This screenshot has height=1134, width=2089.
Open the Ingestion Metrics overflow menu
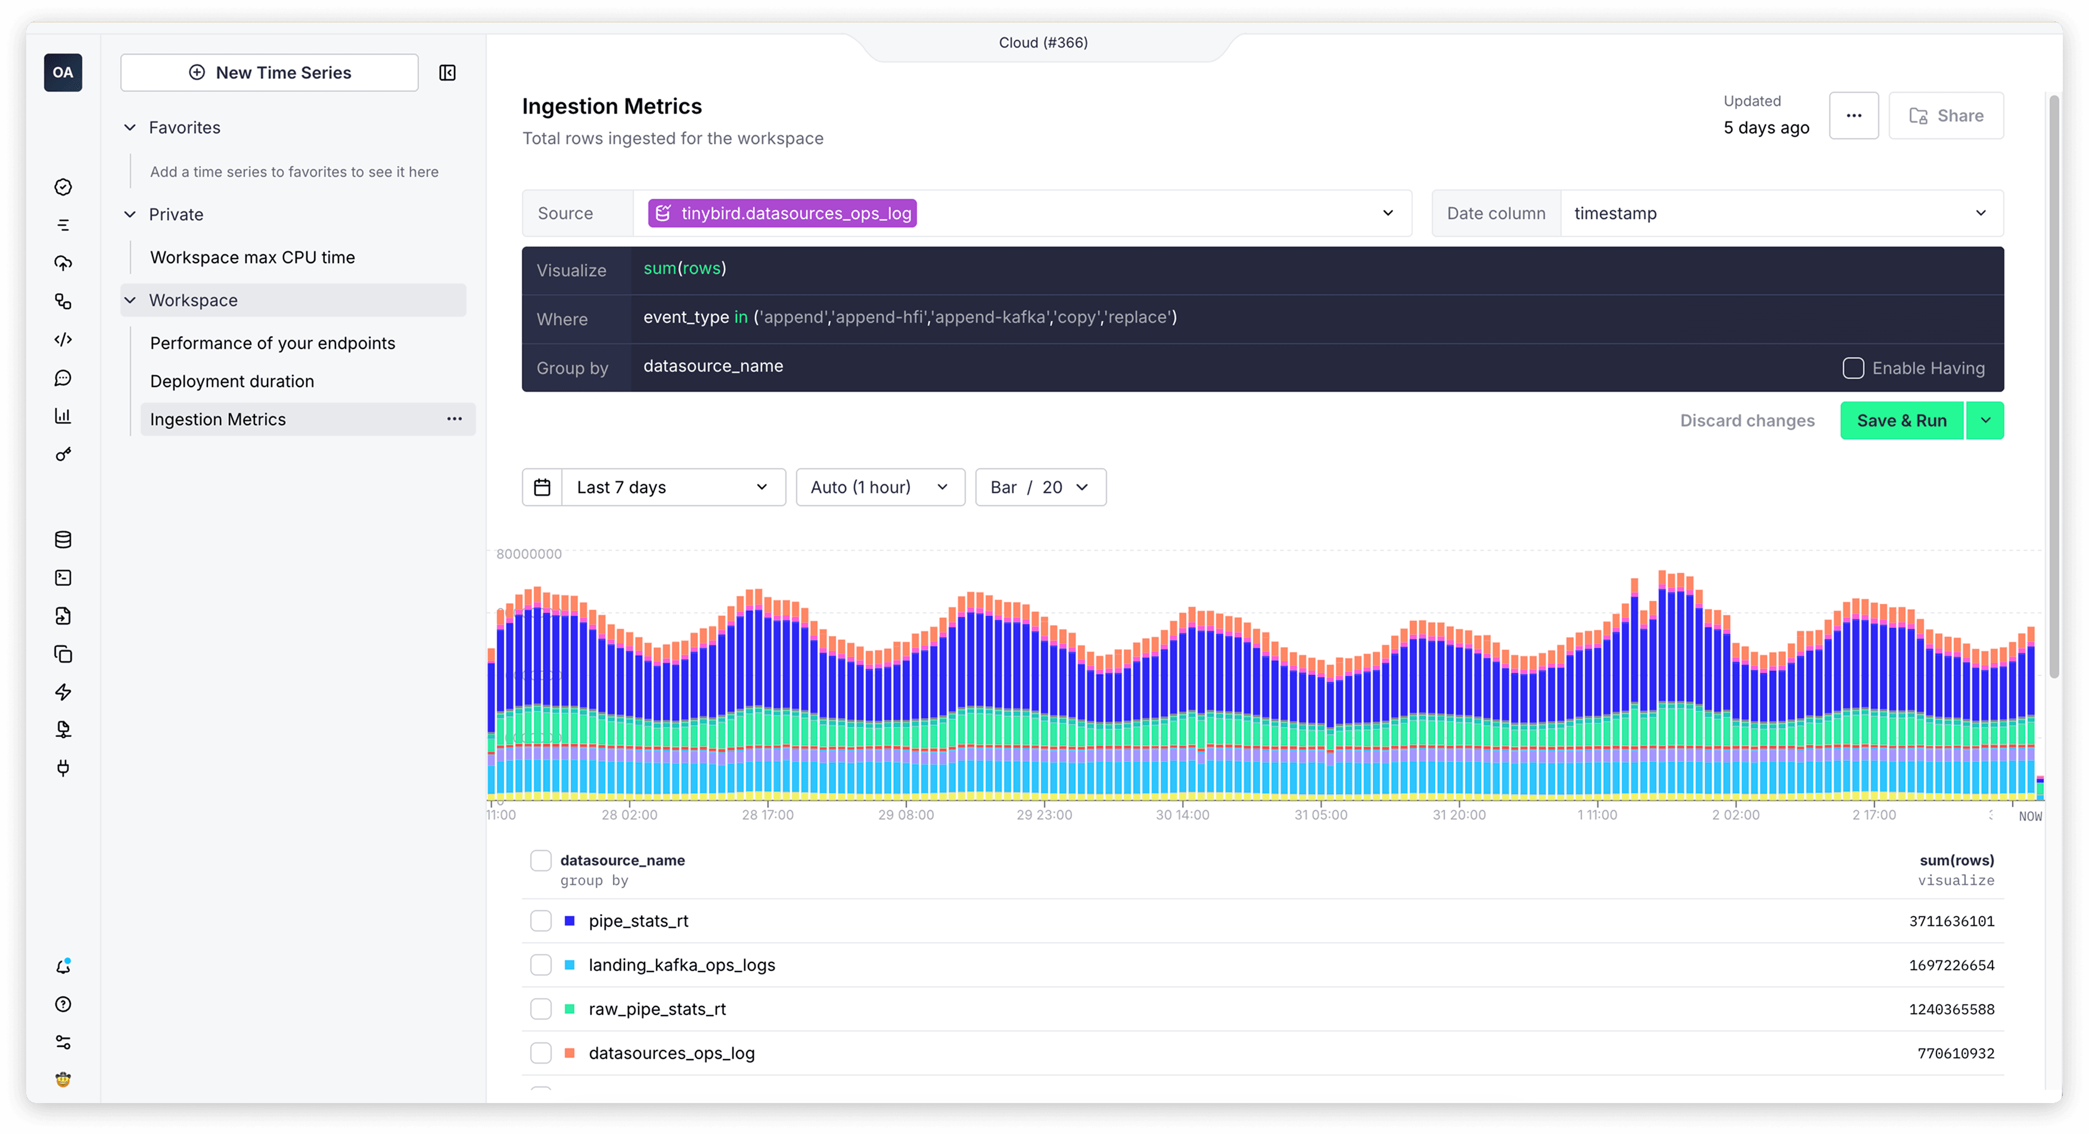click(454, 419)
